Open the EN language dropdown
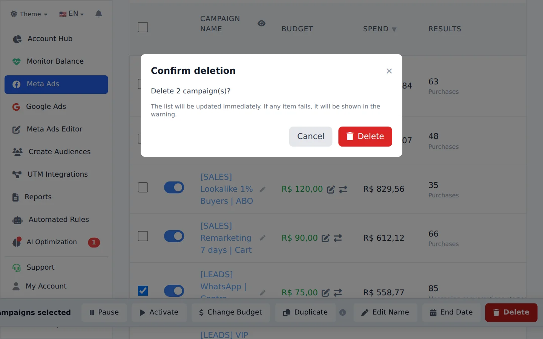The height and width of the screenshot is (339, 543). (x=71, y=14)
